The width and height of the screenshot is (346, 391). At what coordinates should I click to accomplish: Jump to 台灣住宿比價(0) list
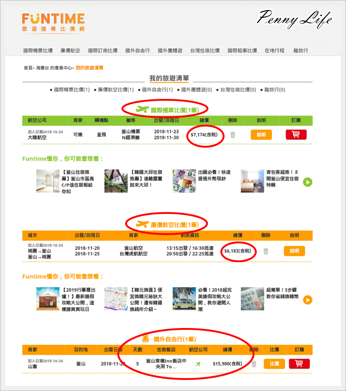[238, 90]
